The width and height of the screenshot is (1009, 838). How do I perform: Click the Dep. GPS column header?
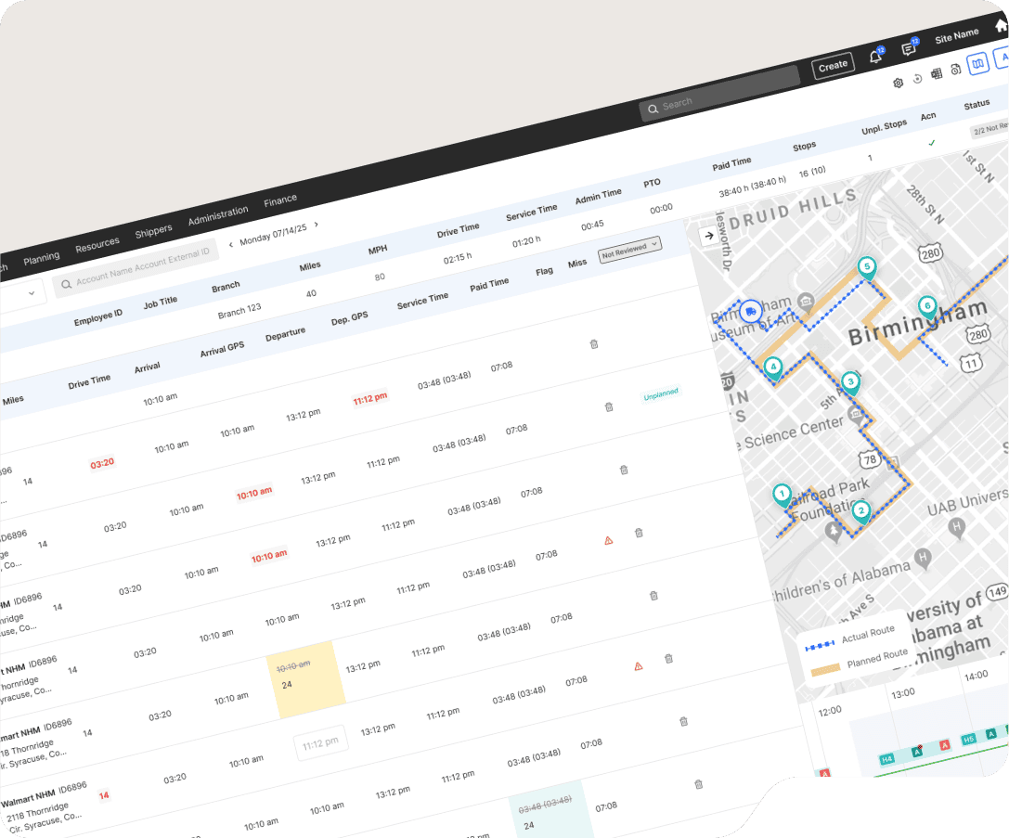(x=349, y=318)
